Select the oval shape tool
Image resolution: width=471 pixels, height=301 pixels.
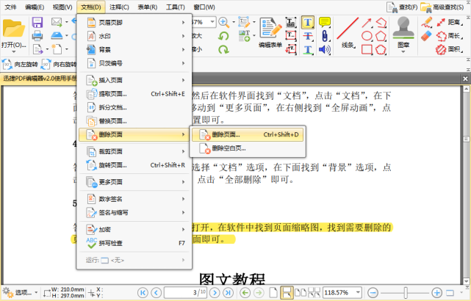367,36
